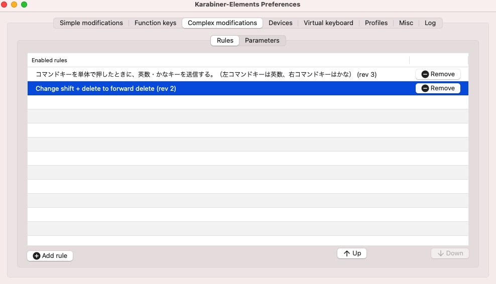496x284 pixels.
Task: Select the Complex modifications tab
Action: click(x=222, y=23)
